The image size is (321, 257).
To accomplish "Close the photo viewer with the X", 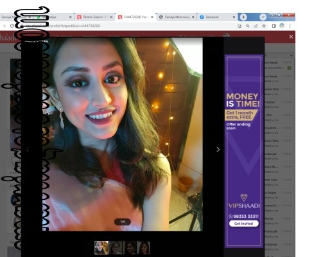I will click(x=291, y=37).
